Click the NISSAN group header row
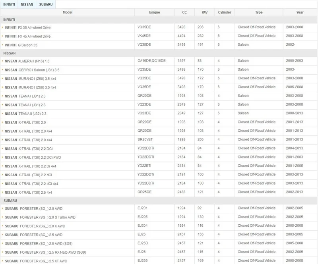 coord(159,53)
